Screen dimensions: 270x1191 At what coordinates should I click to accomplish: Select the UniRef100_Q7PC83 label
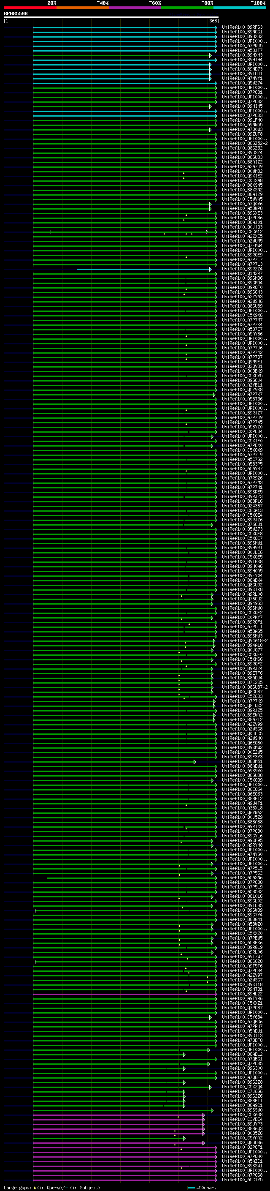pos(242,116)
